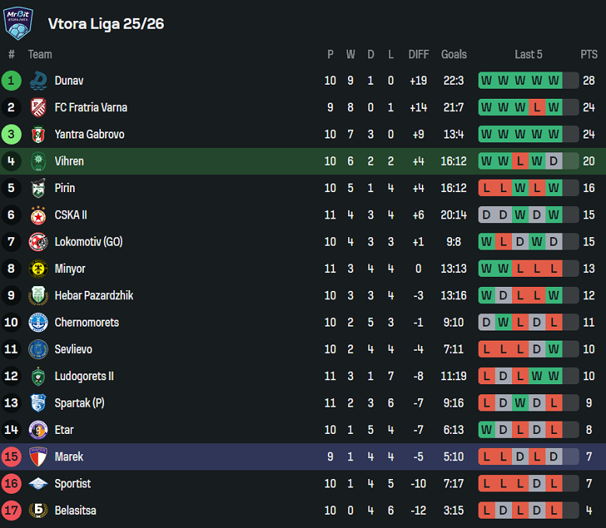Sort standings by DIFF column header
This screenshot has width=606, height=528.
[x=418, y=54]
